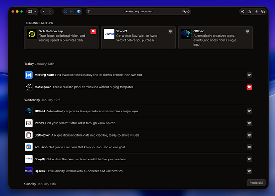Screen dimensions: 275x196
Task: Open the Schultetable.app title link
Action: [51, 31]
